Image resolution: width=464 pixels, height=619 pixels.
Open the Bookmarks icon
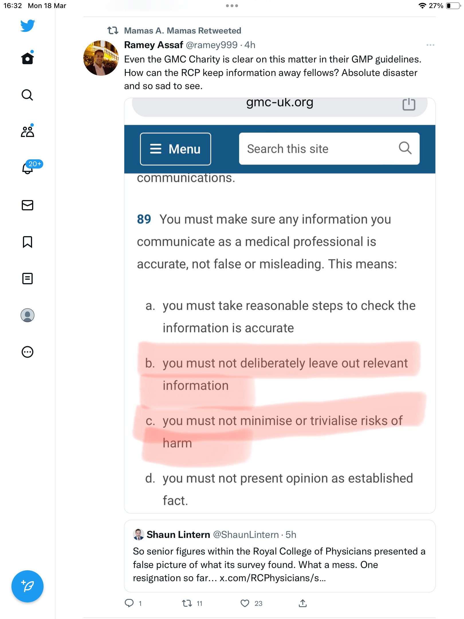[27, 242]
